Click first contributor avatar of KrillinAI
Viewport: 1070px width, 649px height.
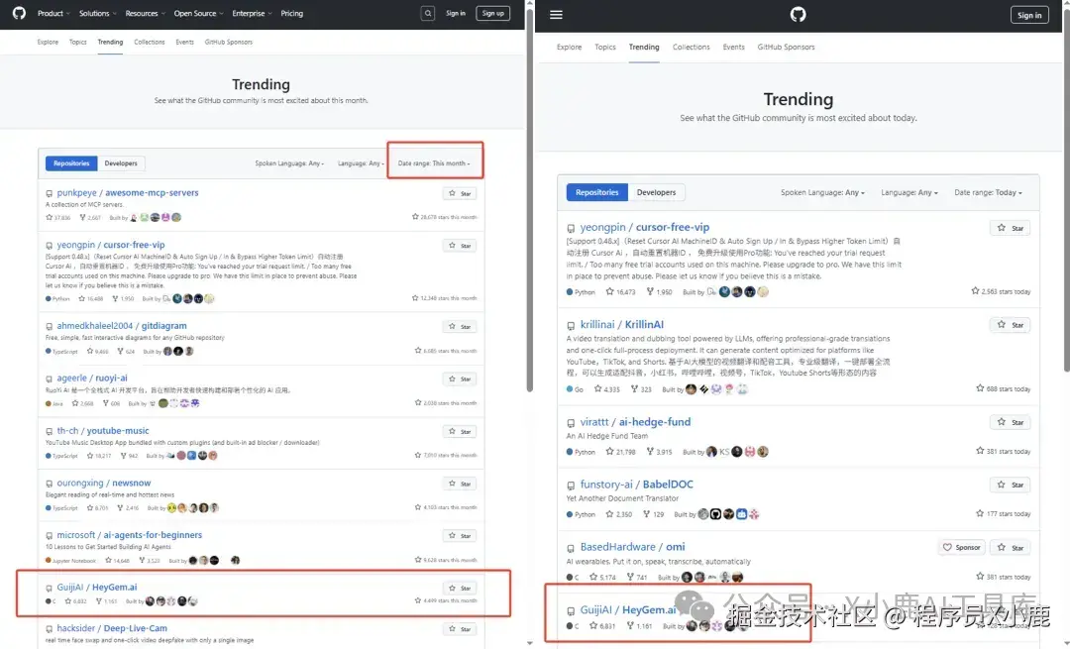tap(691, 389)
